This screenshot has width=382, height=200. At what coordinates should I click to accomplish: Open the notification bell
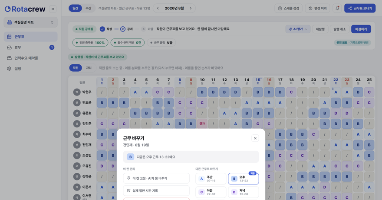[337, 8]
